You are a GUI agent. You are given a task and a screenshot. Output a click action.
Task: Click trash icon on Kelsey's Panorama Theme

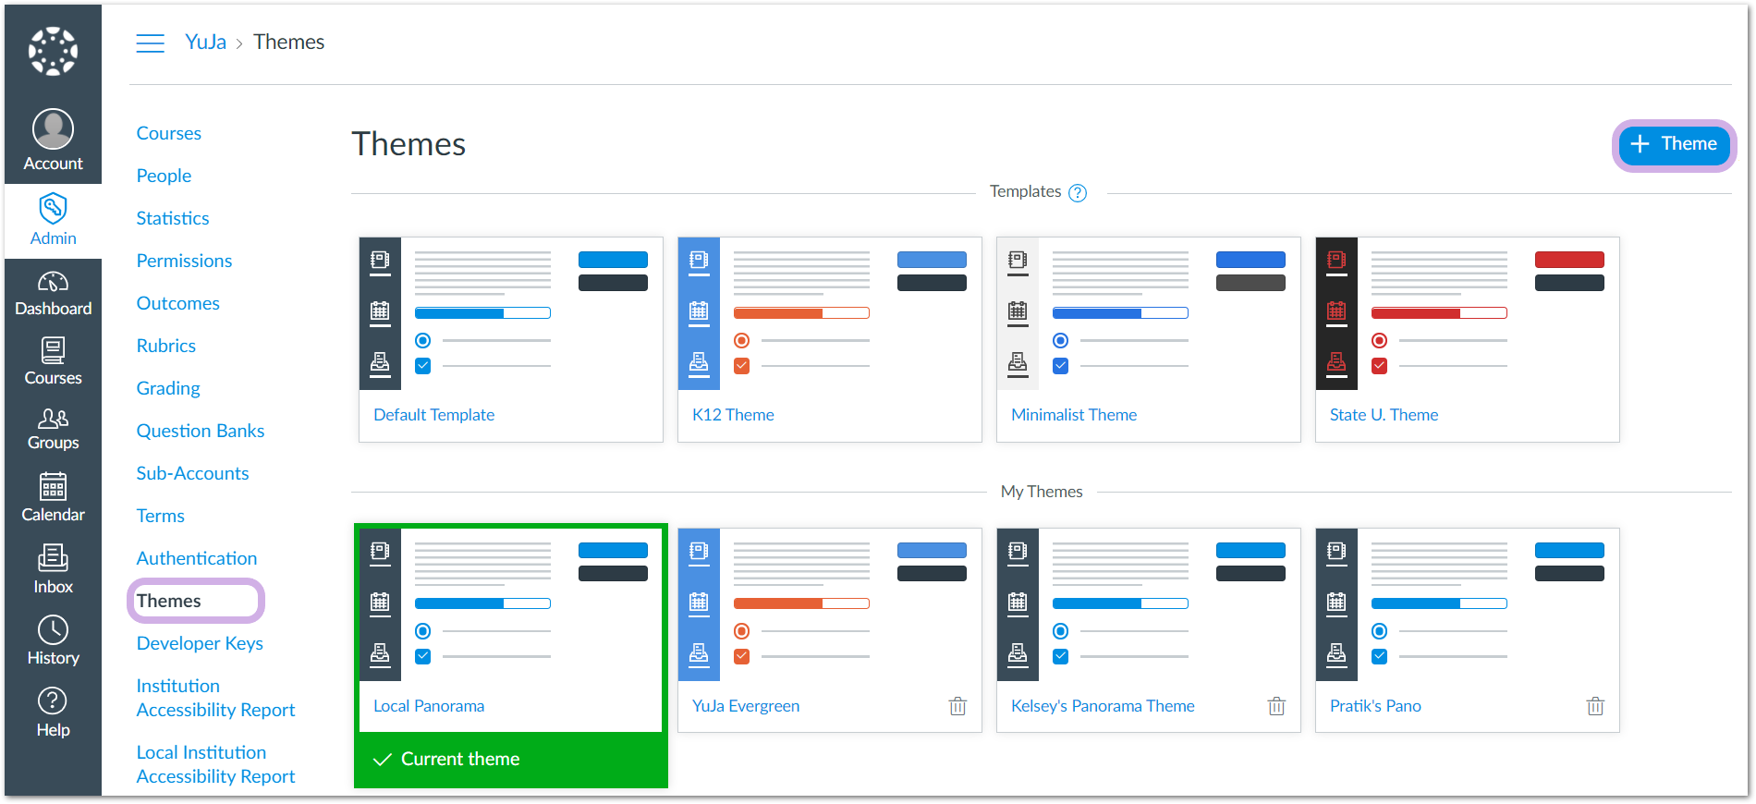(x=1276, y=706)
